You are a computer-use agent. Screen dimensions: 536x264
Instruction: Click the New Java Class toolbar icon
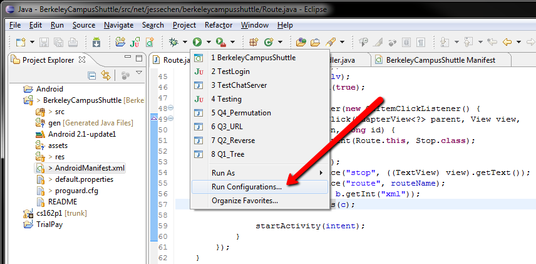(x=270, y=42)
